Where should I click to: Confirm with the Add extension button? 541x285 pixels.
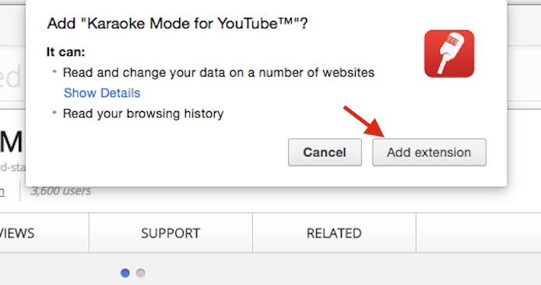[429, 152]
